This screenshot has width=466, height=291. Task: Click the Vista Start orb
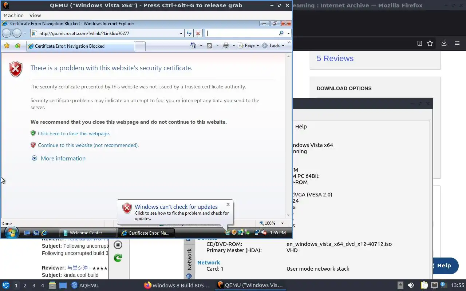tap(11, 232)
